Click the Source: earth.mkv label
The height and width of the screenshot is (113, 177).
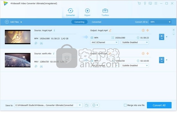[43, 54]
